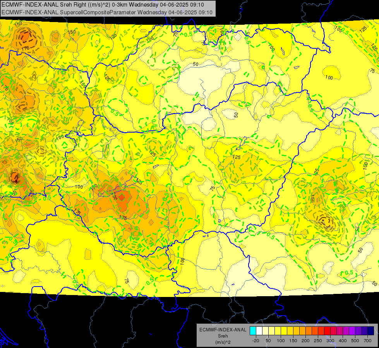Screen dimensions: 379x348
Task: Select the bright red legend swatch above 300
Action: [x=327, y=331]
